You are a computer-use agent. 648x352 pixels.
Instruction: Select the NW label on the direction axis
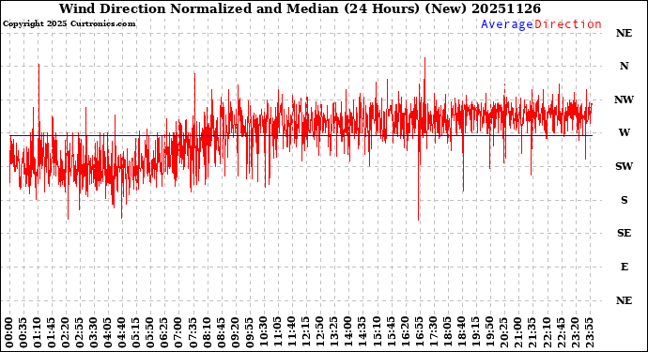(x=624, y=99)
